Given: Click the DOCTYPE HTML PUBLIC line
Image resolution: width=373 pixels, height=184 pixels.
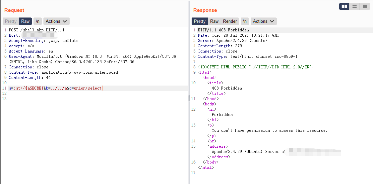Looking at the screenshot, I should (x=256, y=67).
